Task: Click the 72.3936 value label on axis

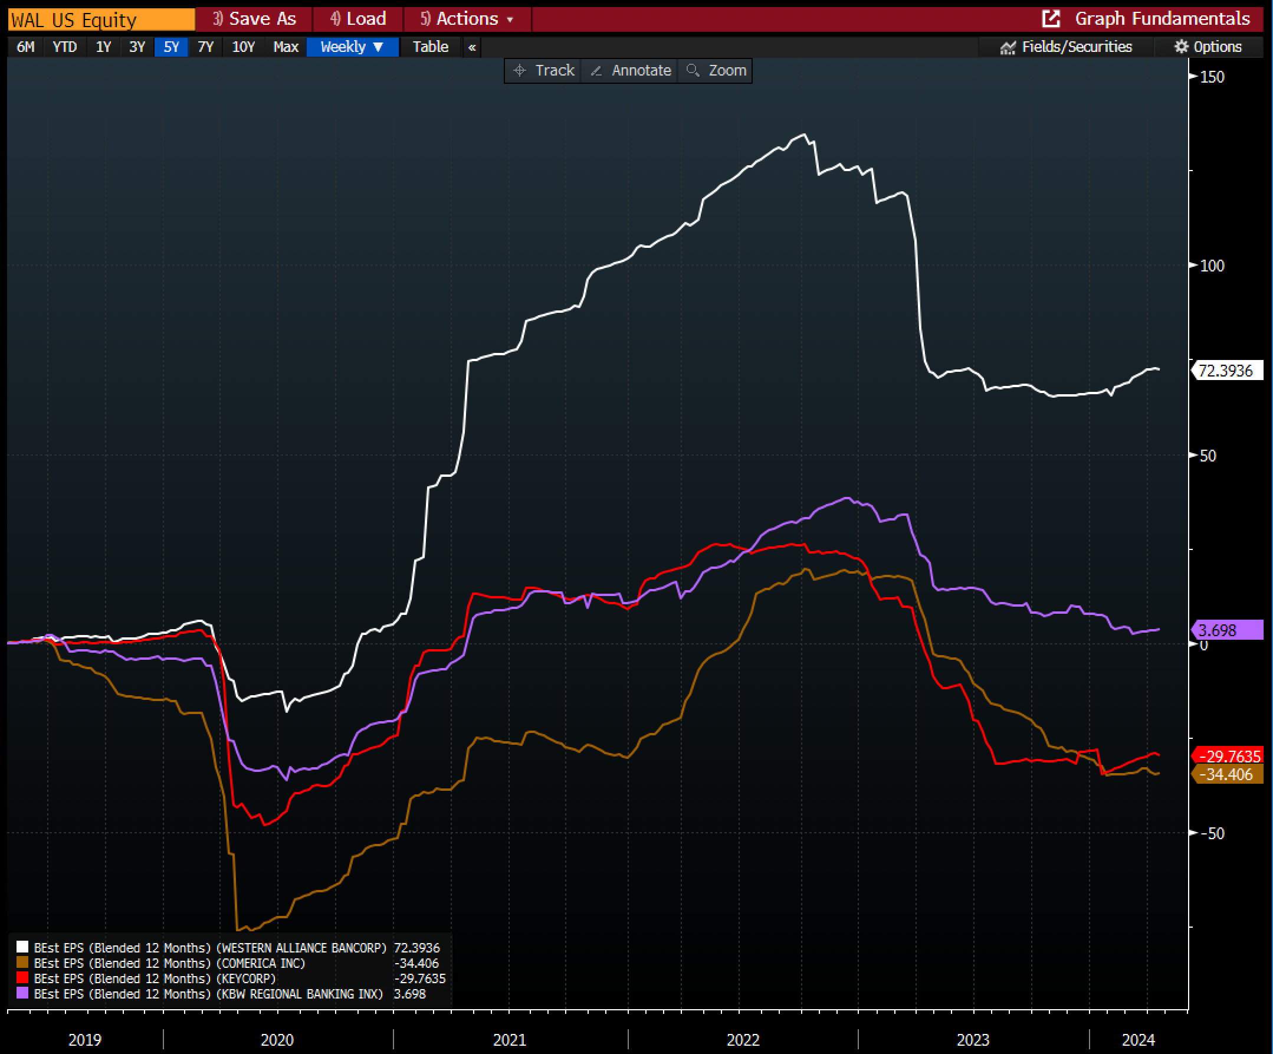Action: click(1226, 371)
